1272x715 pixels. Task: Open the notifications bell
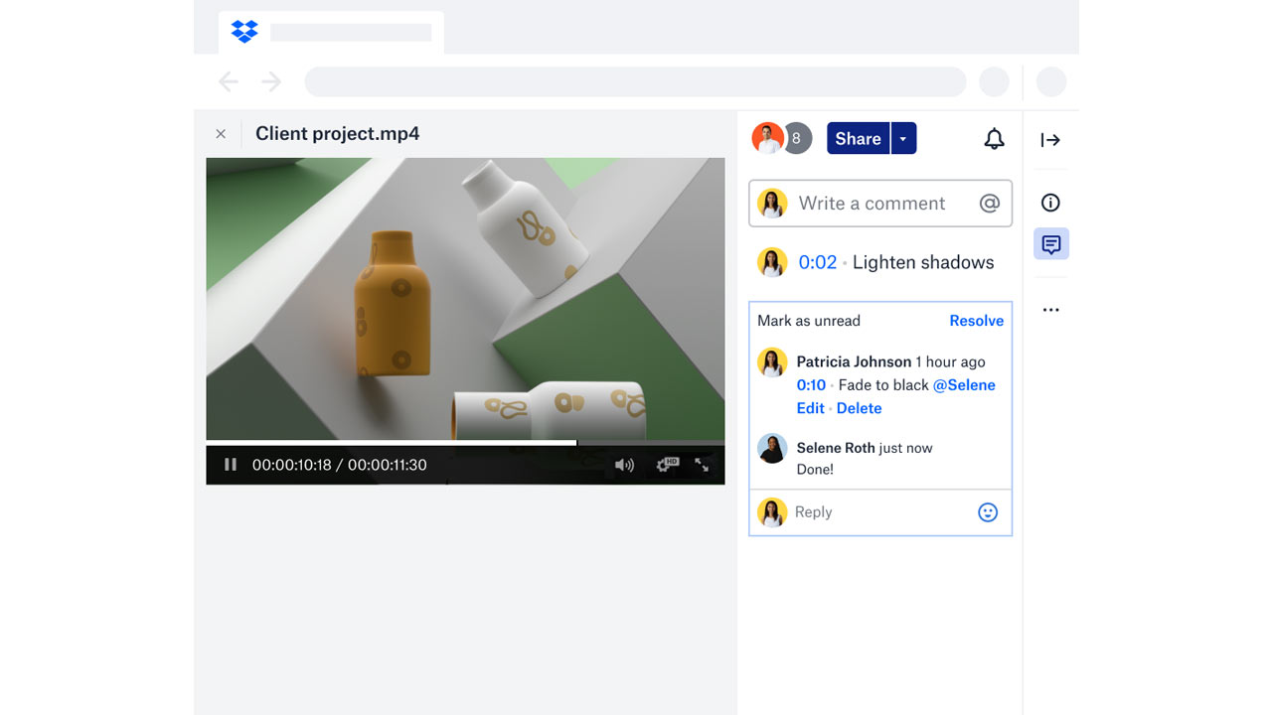point(994,139)
